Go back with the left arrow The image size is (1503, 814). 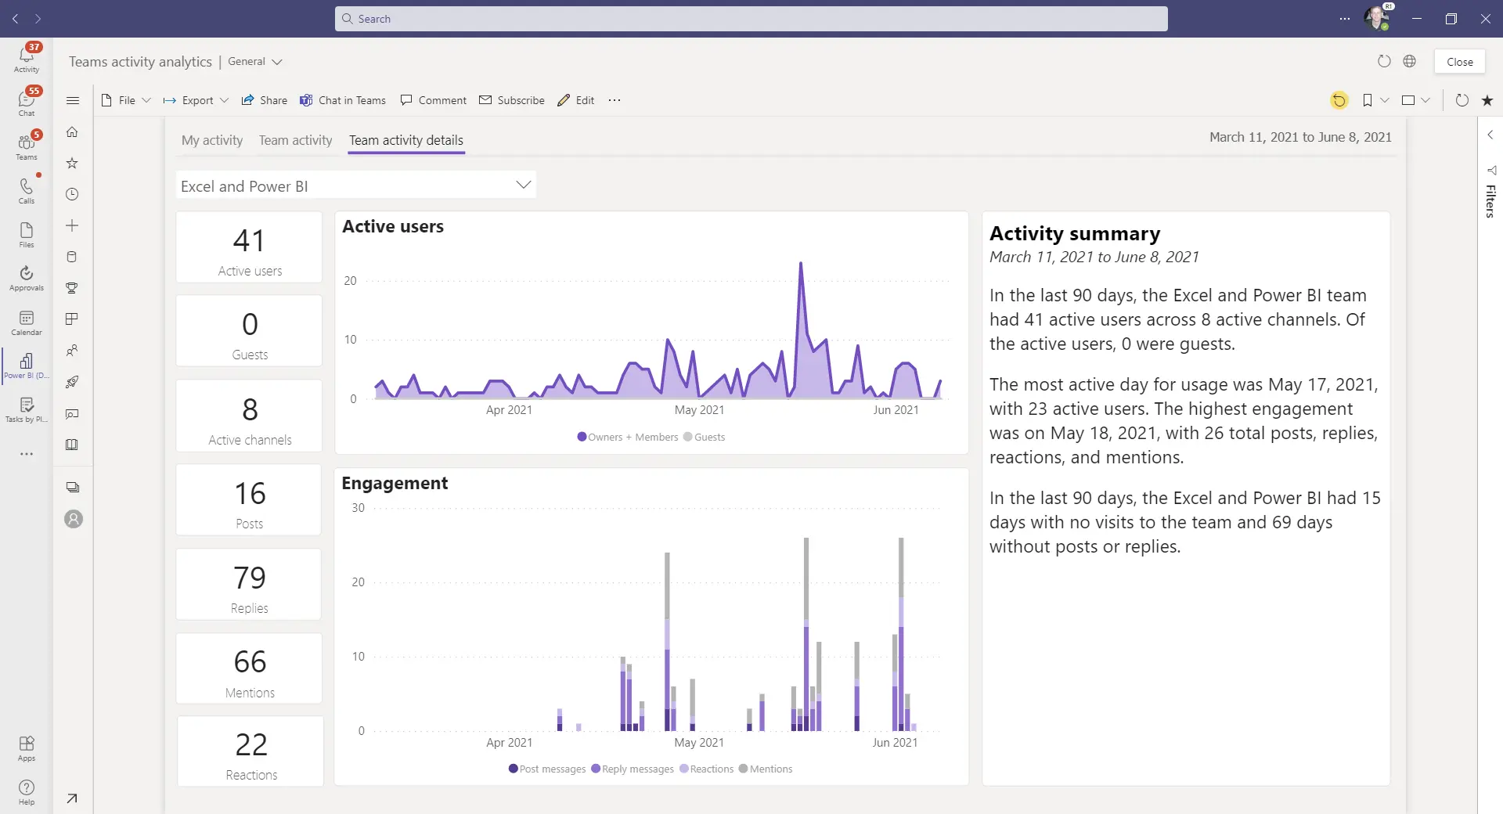click(15, 19)
